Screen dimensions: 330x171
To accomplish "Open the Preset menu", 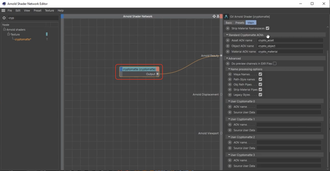I will 37,11.
